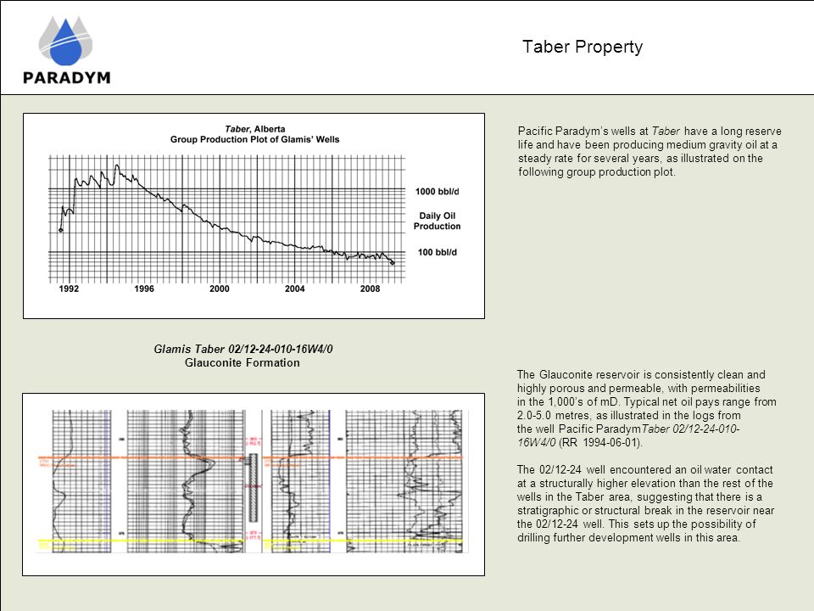Click the "Glauconite Formation" caption
This screenshot has width=814, height=611.
(x=243, y=362)
